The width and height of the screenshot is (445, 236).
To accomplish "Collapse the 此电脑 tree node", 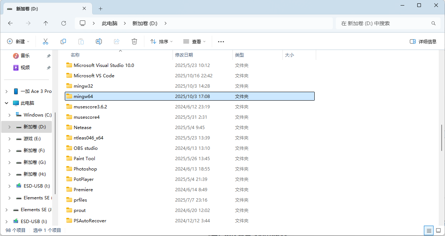I will [x=7, y=103].
